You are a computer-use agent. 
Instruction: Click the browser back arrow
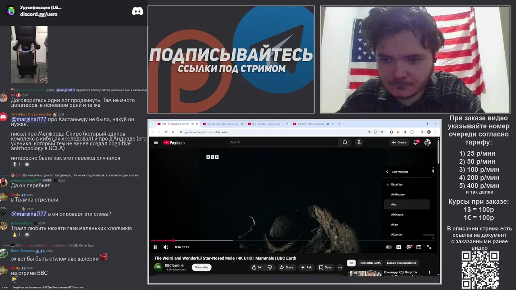coord(153,132)
